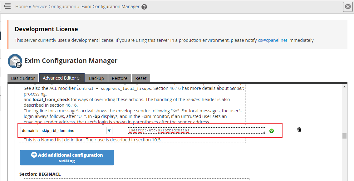Click the green validation checkmark icon

(x=272, y=131)
